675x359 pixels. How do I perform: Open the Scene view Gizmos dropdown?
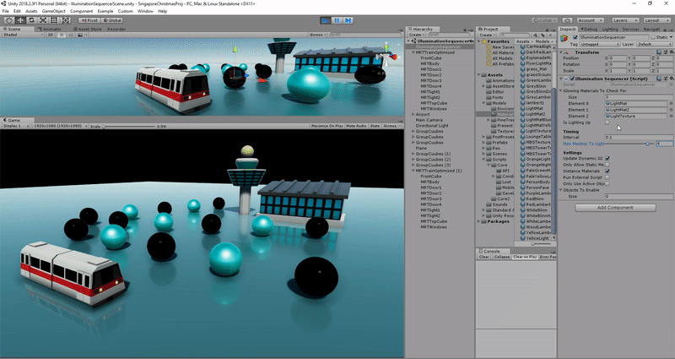point(318,35)
